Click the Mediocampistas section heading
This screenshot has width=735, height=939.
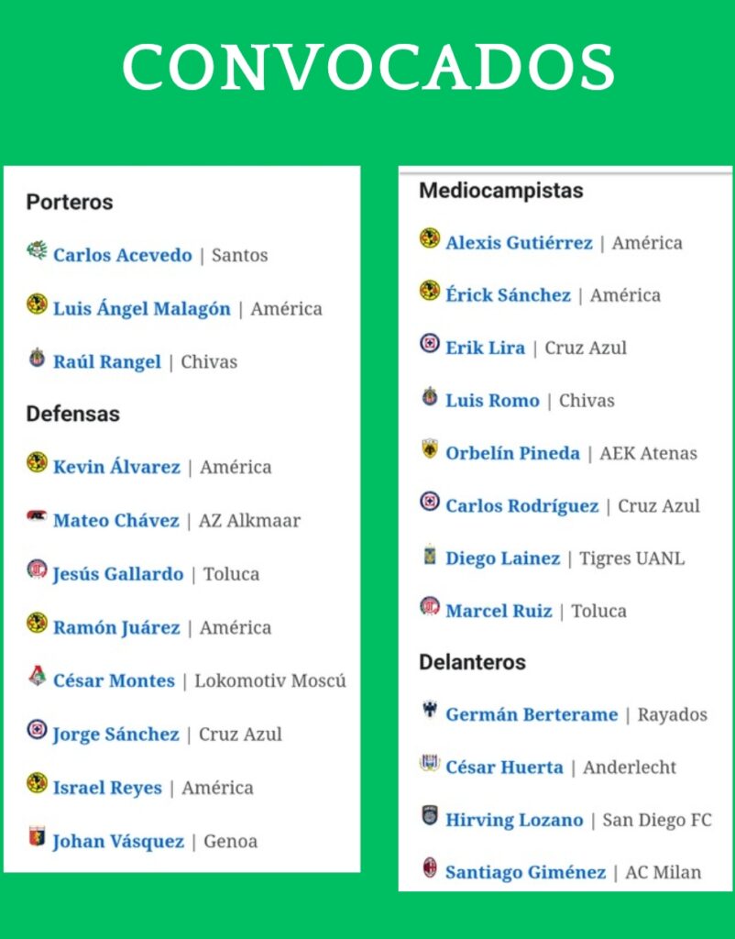(x=501, y=191)
